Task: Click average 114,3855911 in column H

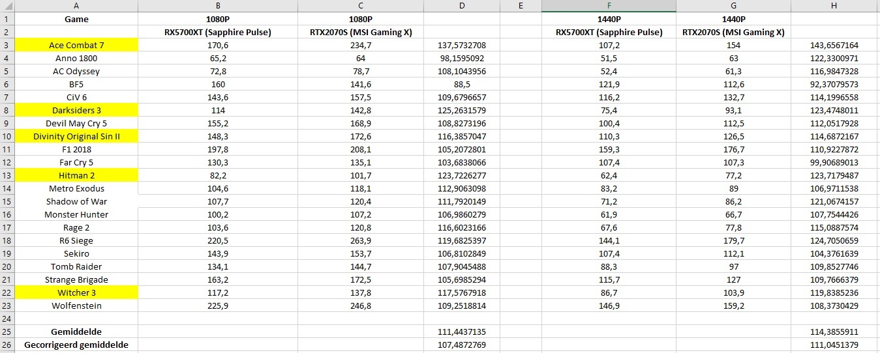Action: point(834,332)
